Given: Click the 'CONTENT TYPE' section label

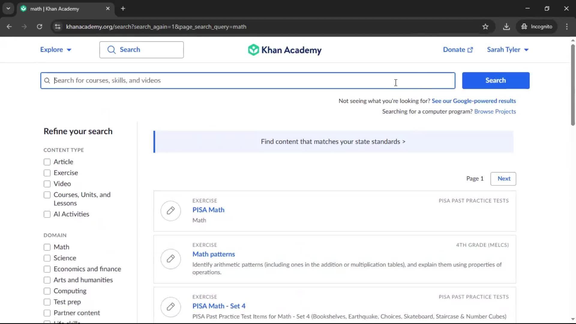Looking at the screenshot, I should 64,150.
